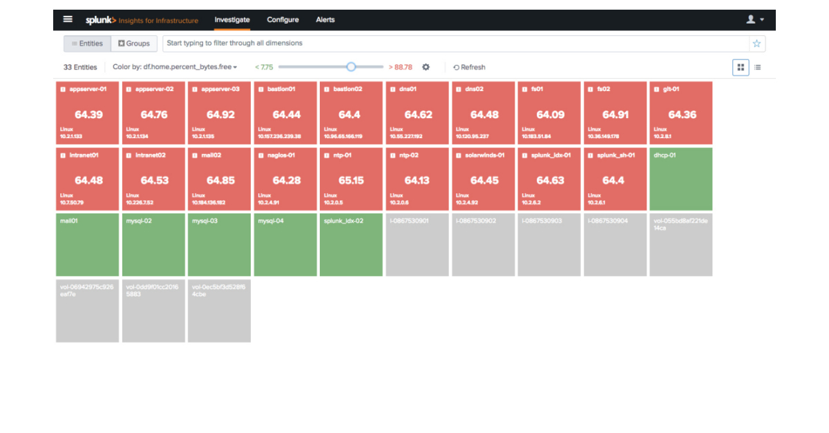Go to the Alerts tab
The height and width of the screenshot is (433, 829).
point(325,19)
